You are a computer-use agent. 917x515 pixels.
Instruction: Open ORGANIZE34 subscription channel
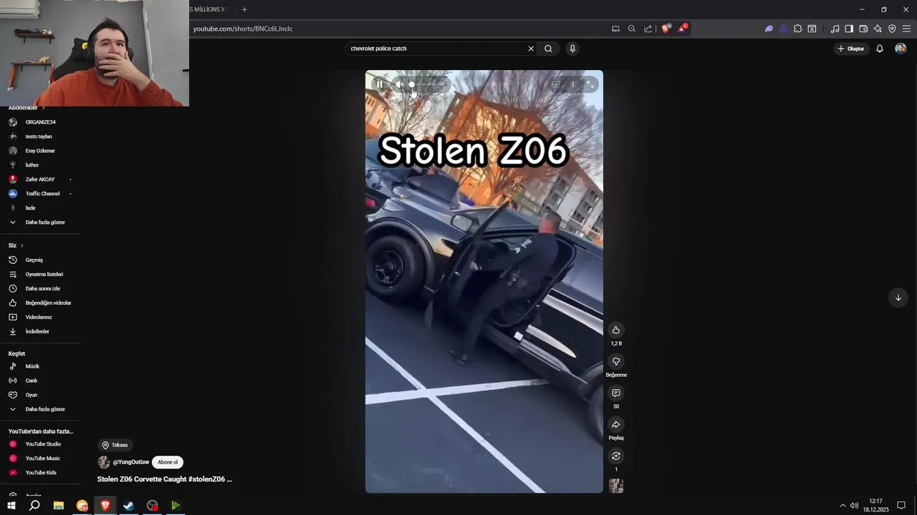tap(40, 122)
